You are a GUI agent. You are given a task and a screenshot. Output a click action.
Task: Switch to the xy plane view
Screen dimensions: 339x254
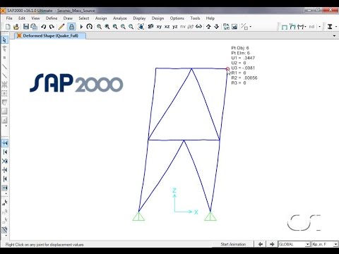159,27
